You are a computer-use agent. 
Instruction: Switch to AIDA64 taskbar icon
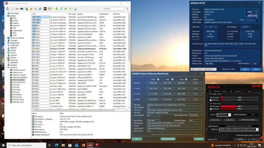point(90,145)
